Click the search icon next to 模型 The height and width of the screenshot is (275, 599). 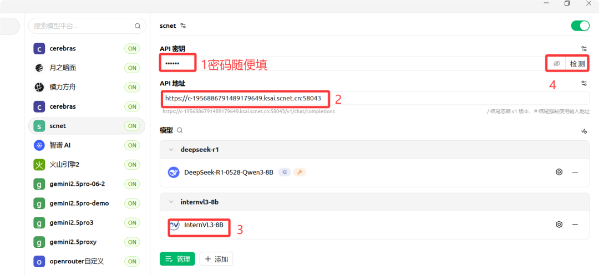click(180, 130)
